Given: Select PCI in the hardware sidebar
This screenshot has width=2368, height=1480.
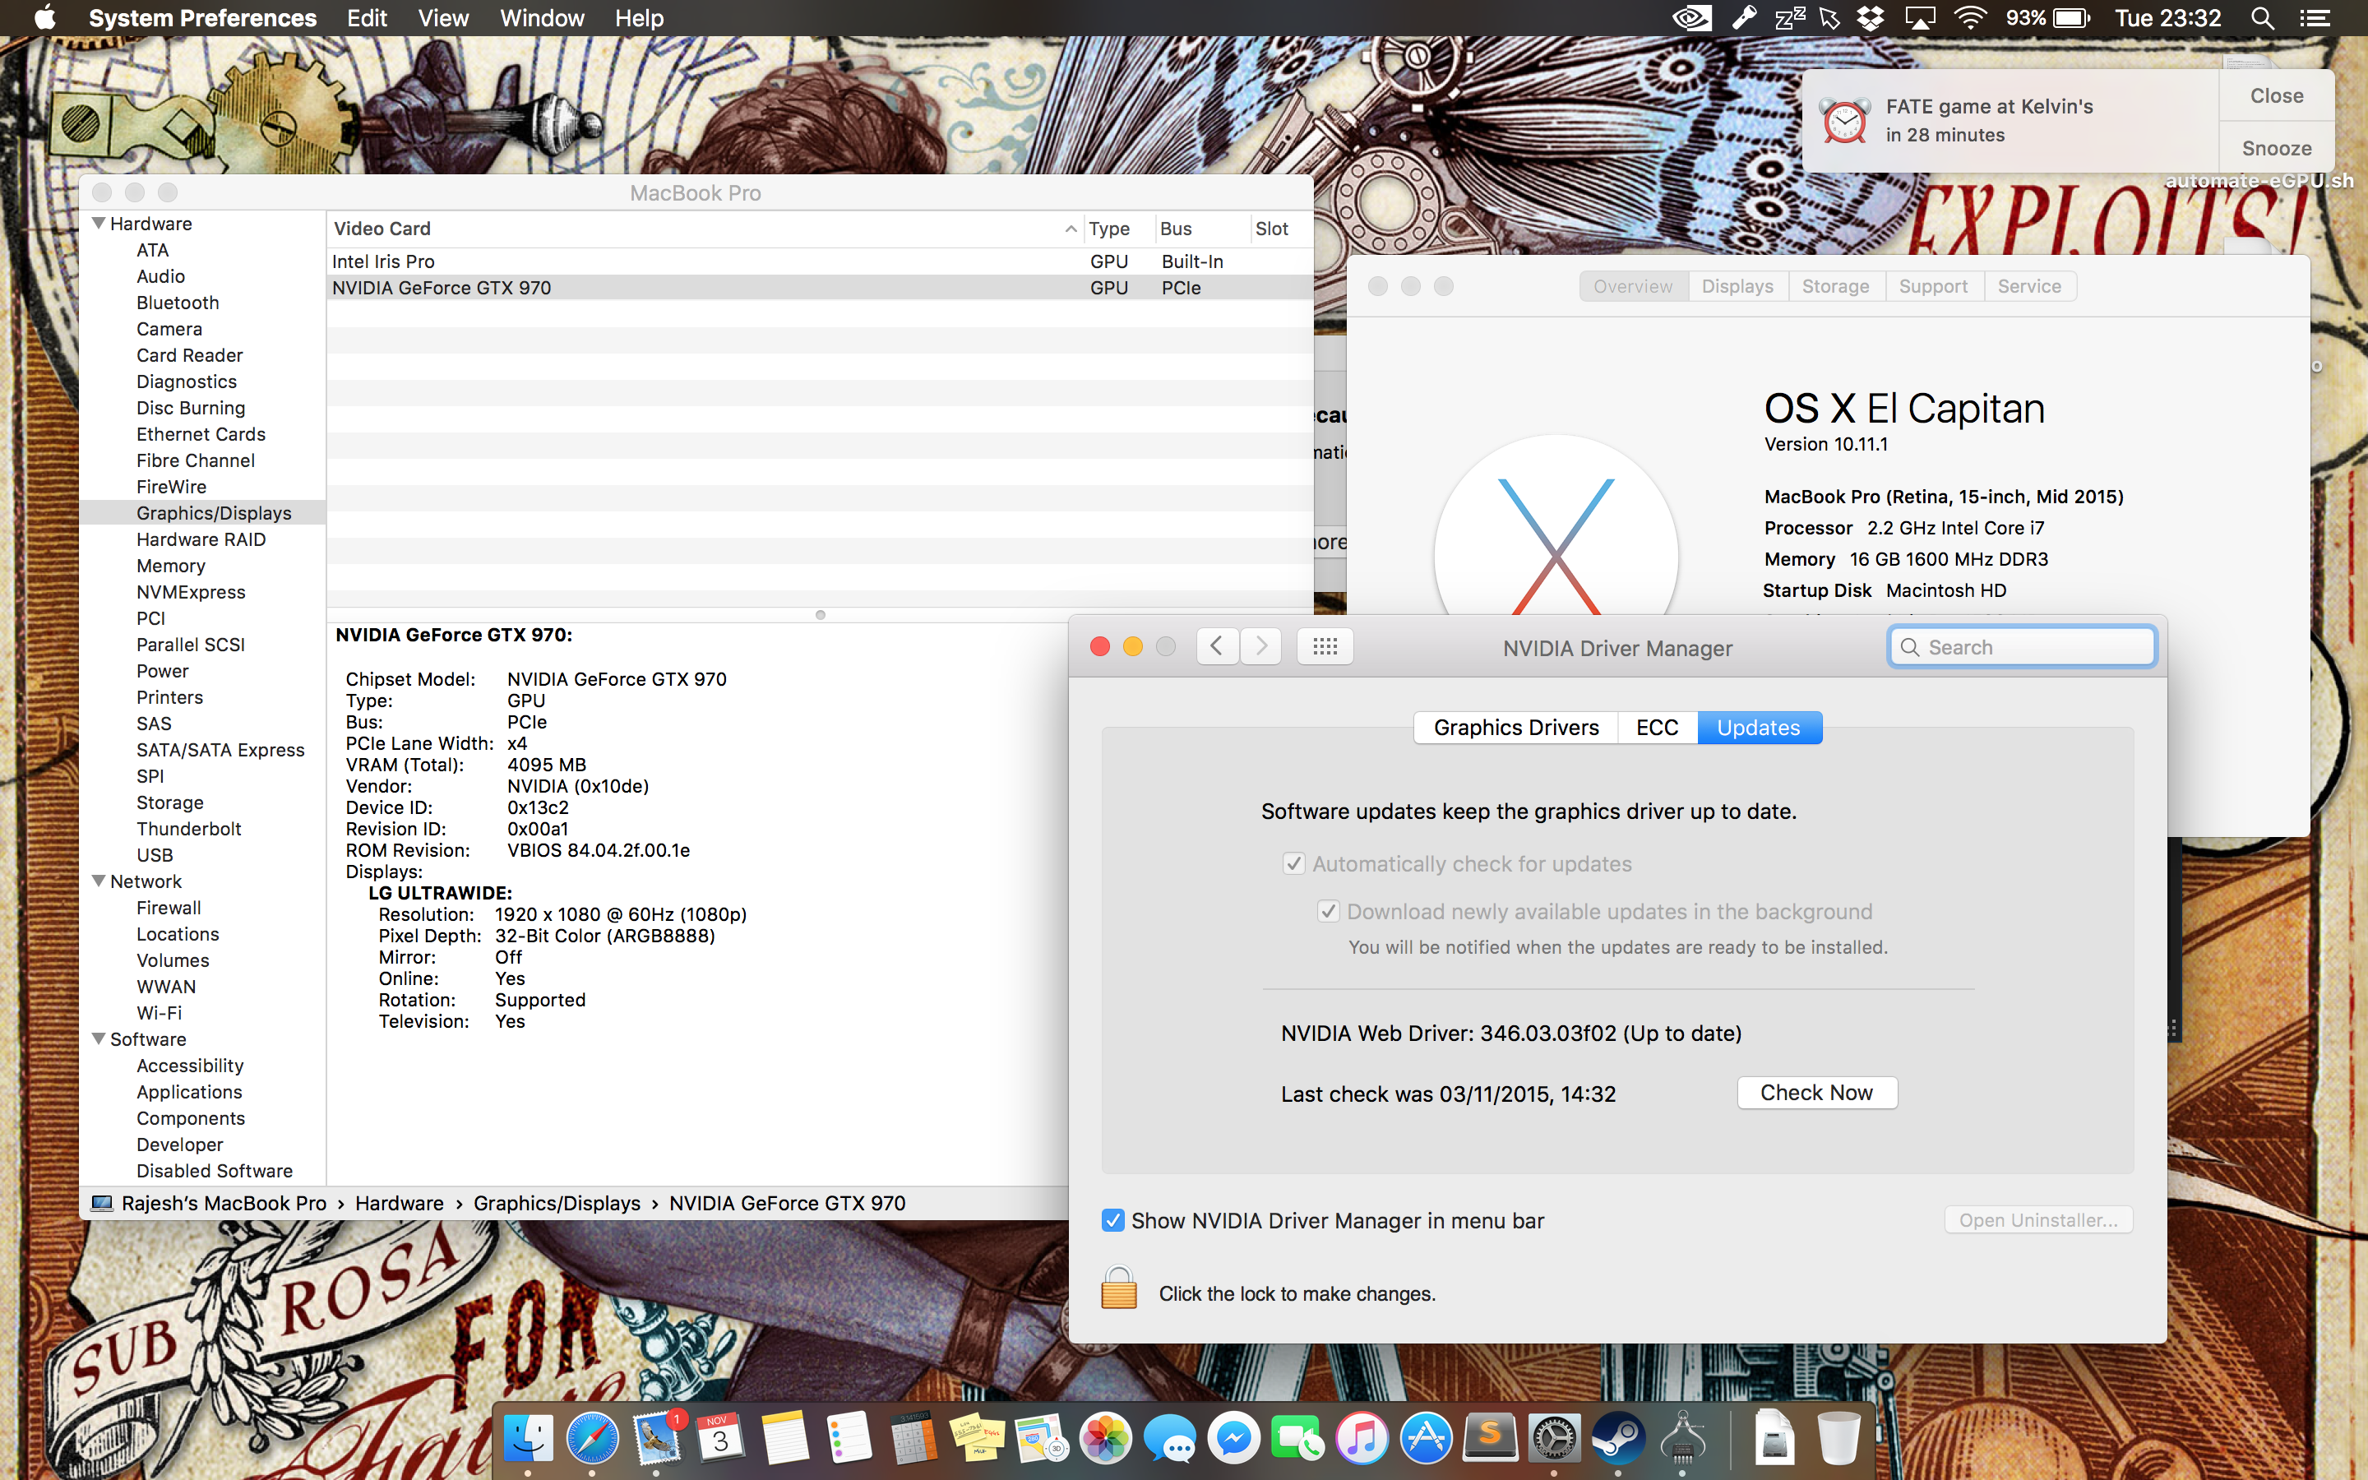Looking at the screenshot, I should coord(150,617).
